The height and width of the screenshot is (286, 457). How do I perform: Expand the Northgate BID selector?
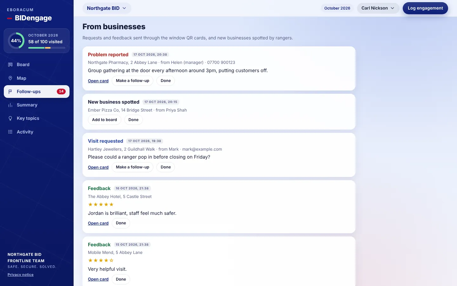(107, 8)
